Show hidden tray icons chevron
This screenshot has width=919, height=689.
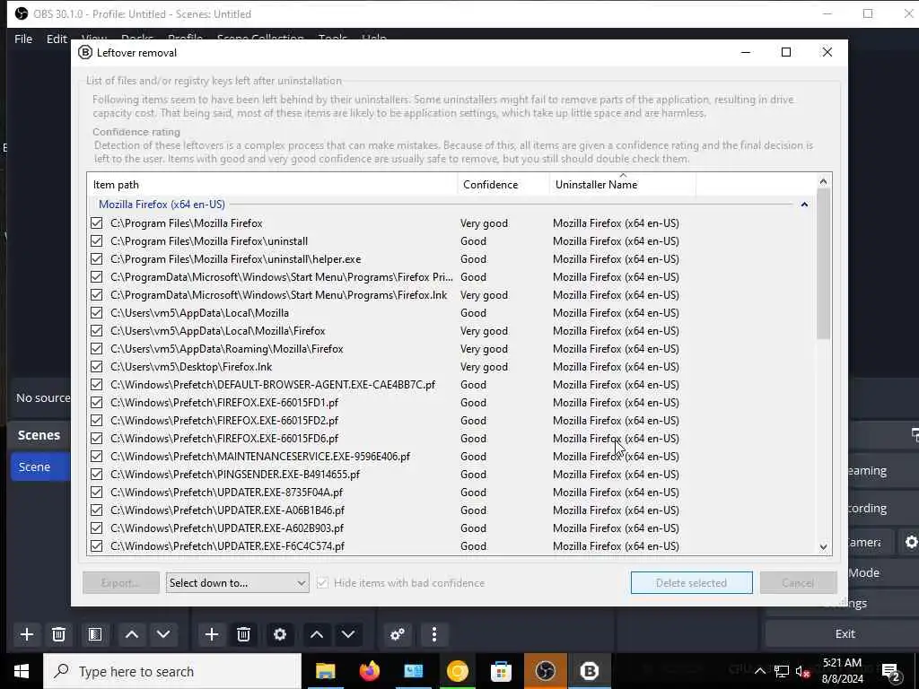[x=759, y=671]
